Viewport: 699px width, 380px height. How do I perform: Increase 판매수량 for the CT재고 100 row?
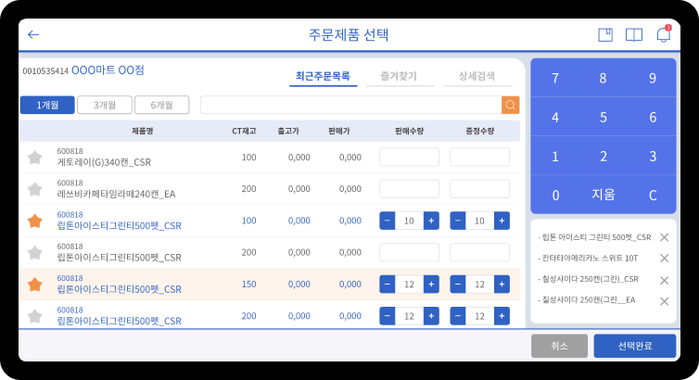[x=431, y=221]
